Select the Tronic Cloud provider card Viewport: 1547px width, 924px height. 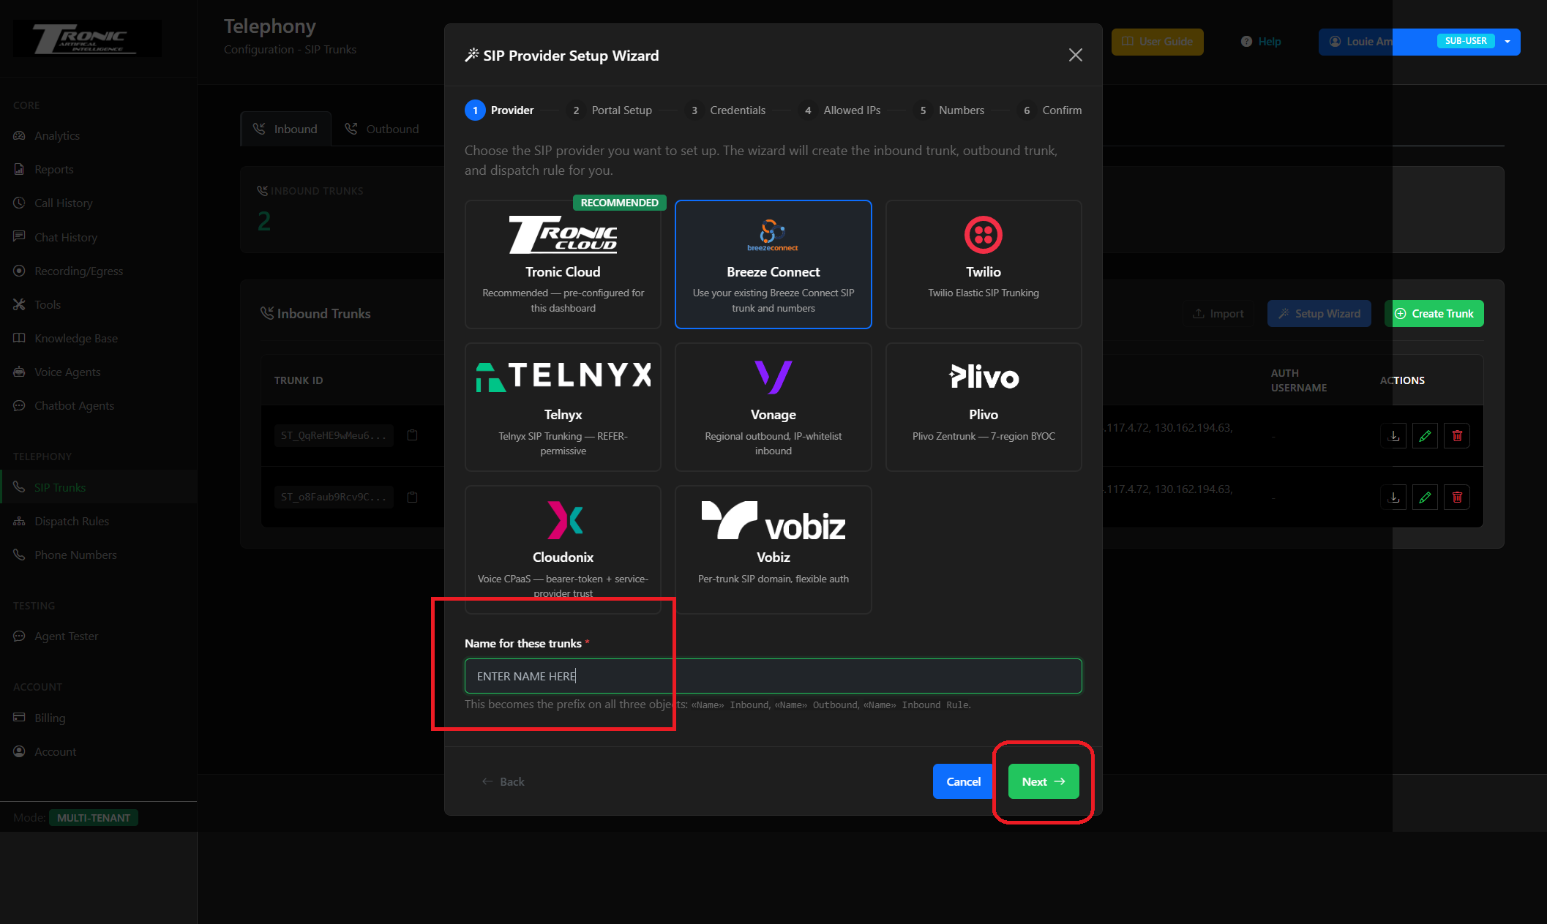tap(563, 264)
